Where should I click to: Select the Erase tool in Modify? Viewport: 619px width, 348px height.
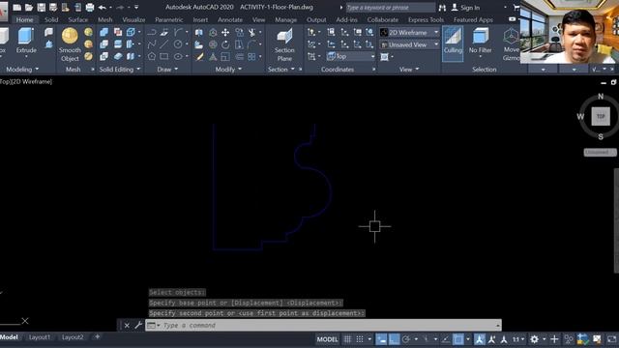click(x=199, y=56)
